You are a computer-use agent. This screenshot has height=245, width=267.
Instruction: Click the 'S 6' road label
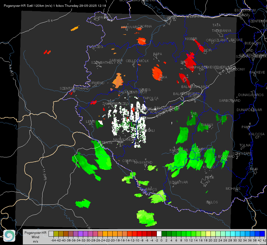click(50, 21)
